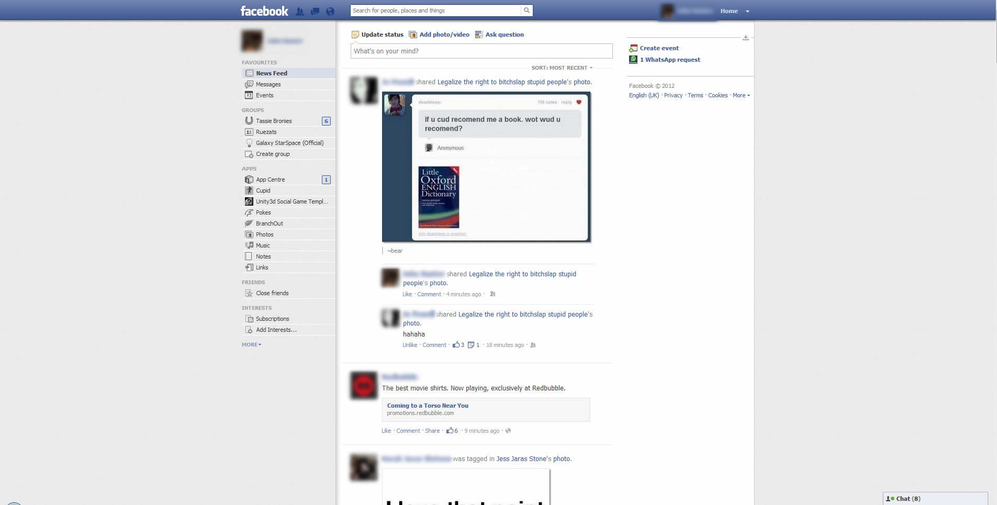
Task: Click the facebook logo
Action: [264, 11]
